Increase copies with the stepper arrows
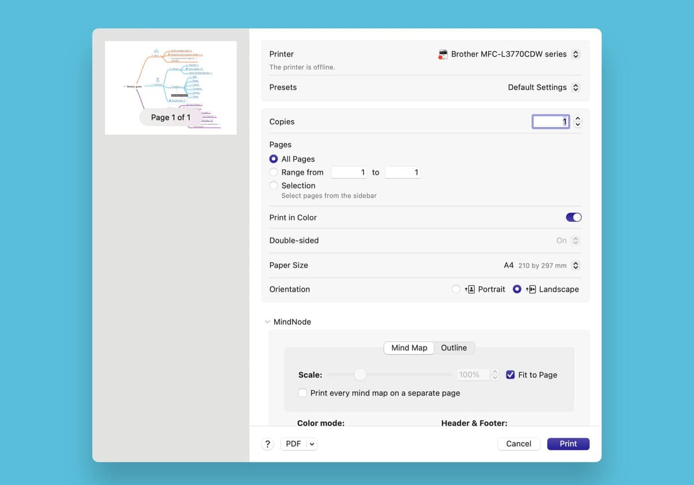Image resolution: width=694 pixels, height=485 pixels. [577, 119]
